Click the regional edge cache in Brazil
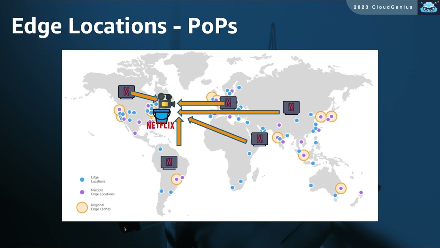 tap(177, 179)
